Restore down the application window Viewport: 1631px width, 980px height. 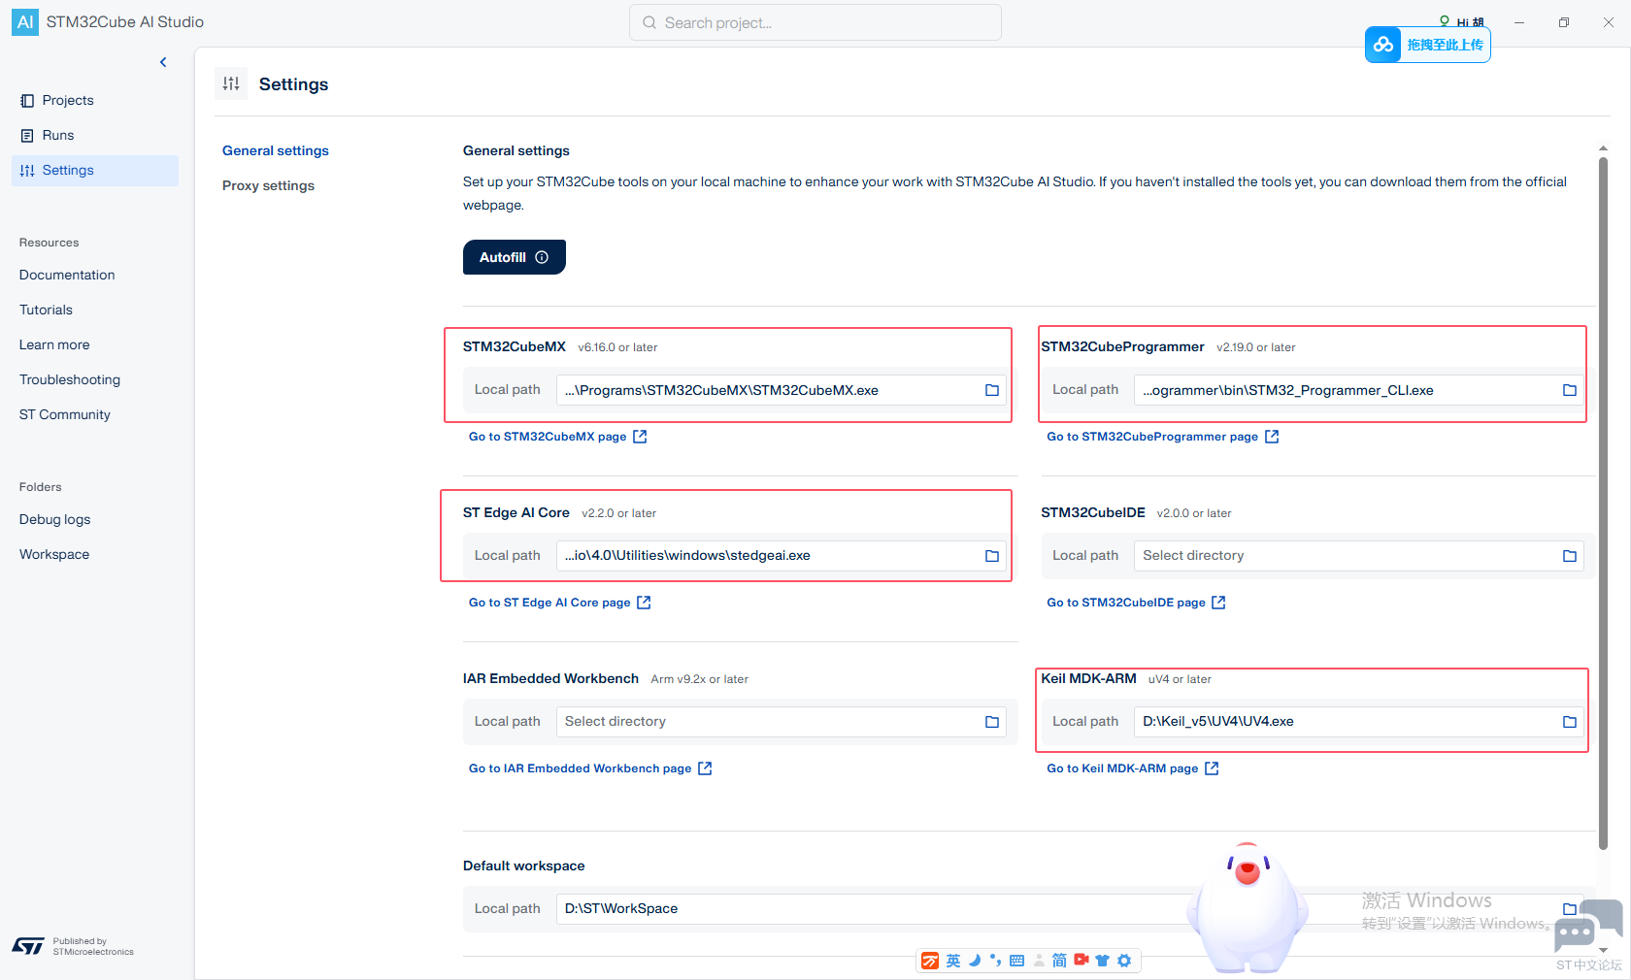tap(1564, 22)
